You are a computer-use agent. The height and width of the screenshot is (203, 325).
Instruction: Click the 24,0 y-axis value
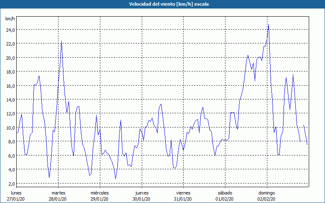[11, 30]
